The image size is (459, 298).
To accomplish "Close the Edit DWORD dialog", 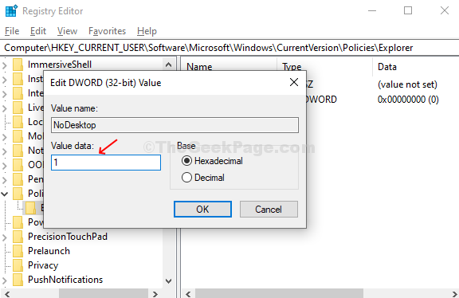I will 294,82.
